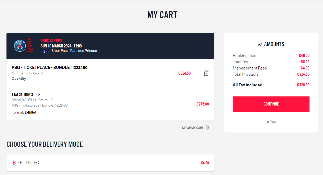The width and height of the screenshot is (323, 175).
Task: Click the €275.00 seat price
Action: point(203,104)
